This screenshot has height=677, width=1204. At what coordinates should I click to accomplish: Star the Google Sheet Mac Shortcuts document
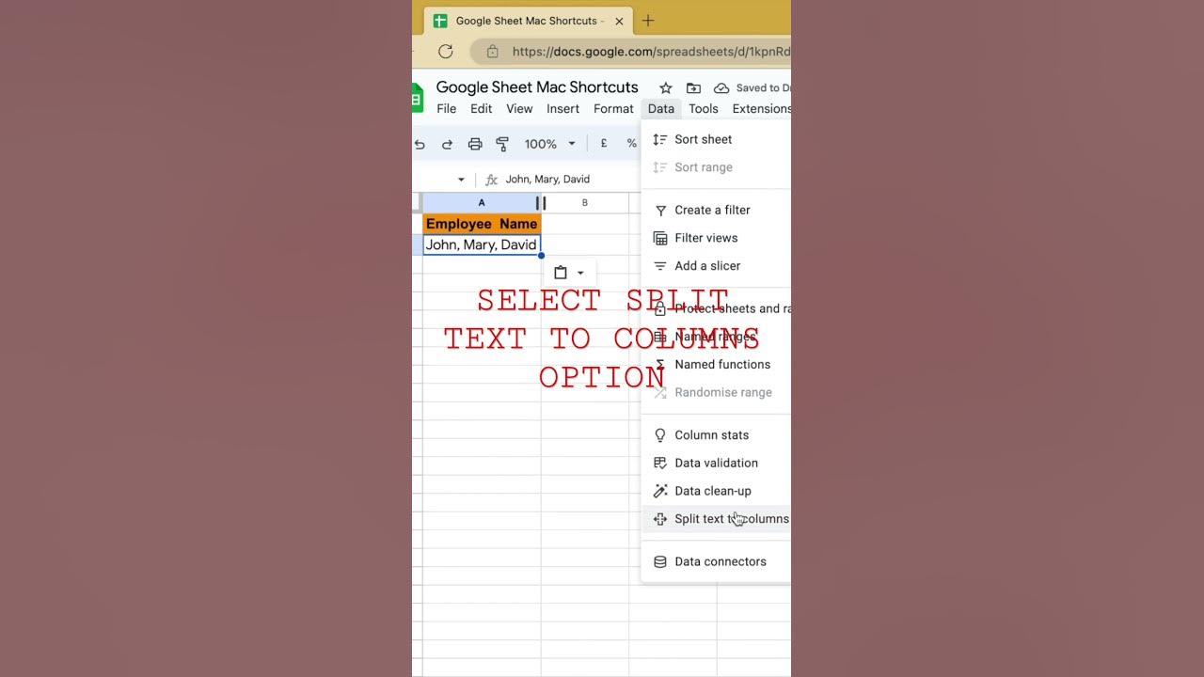point(665,87)
